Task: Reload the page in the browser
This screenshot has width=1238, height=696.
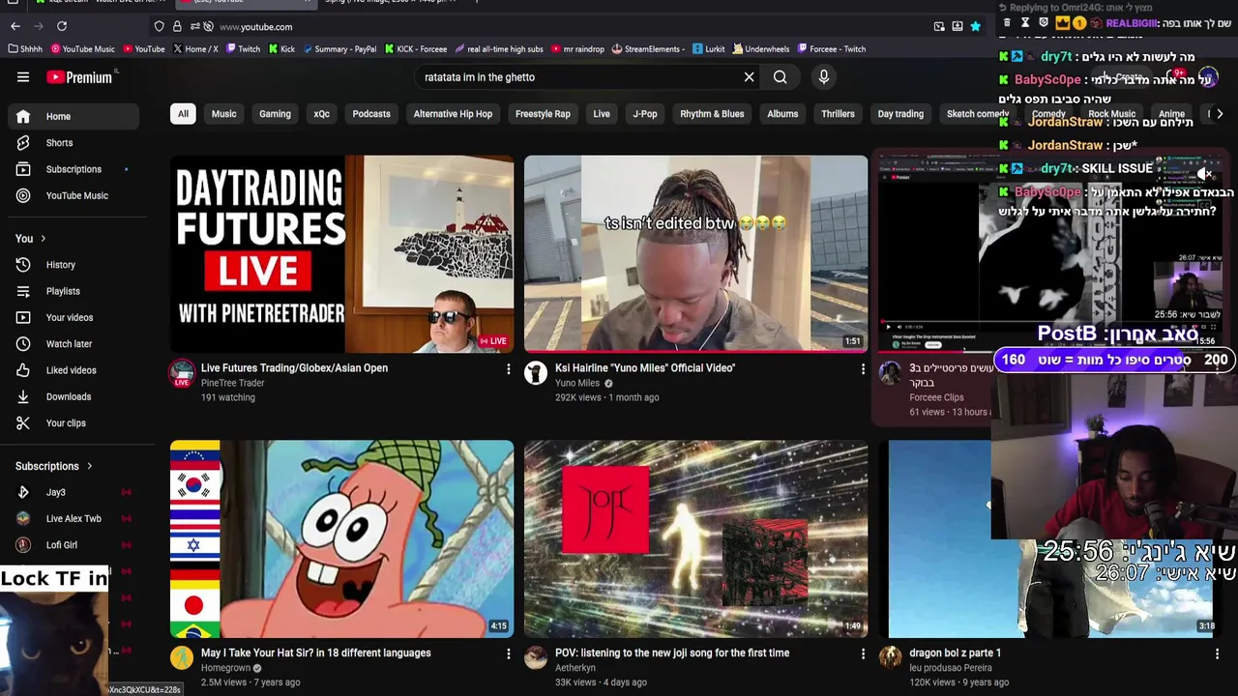Action: click(x=62, y=26)
